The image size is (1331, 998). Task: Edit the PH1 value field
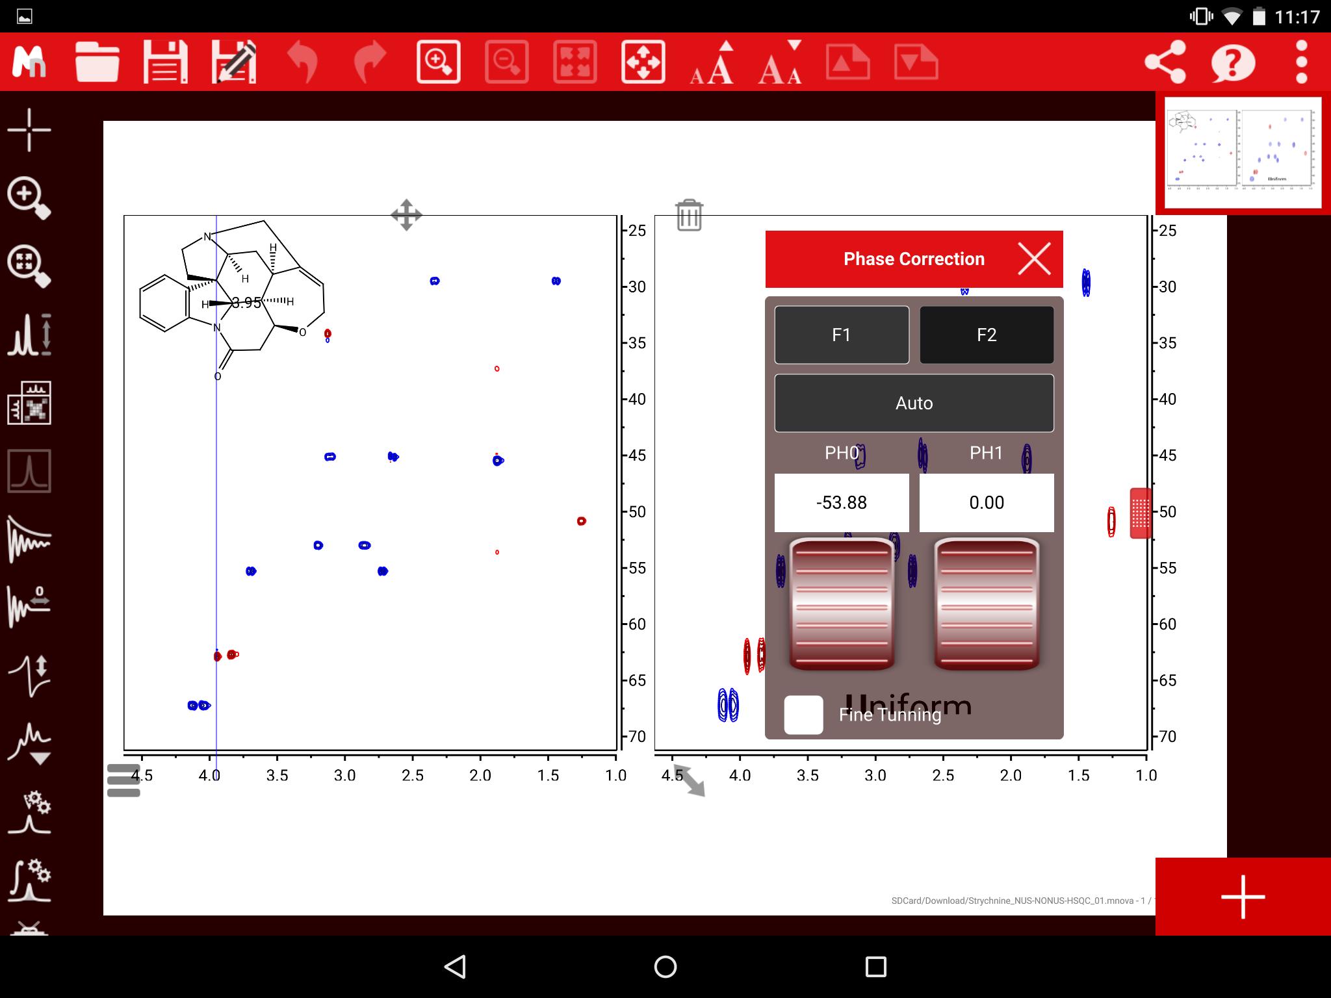pyautogui.click(x=987, y=502)
